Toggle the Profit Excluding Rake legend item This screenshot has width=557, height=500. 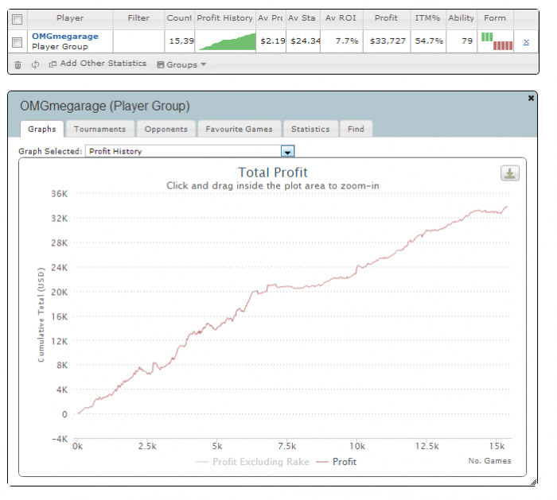[252, 462]
